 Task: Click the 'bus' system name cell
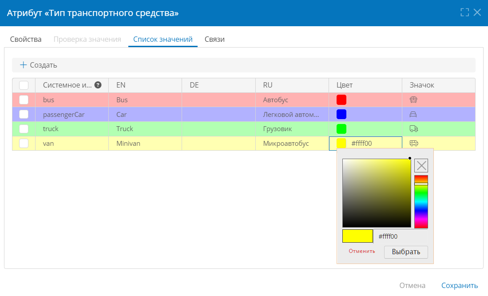72,100
